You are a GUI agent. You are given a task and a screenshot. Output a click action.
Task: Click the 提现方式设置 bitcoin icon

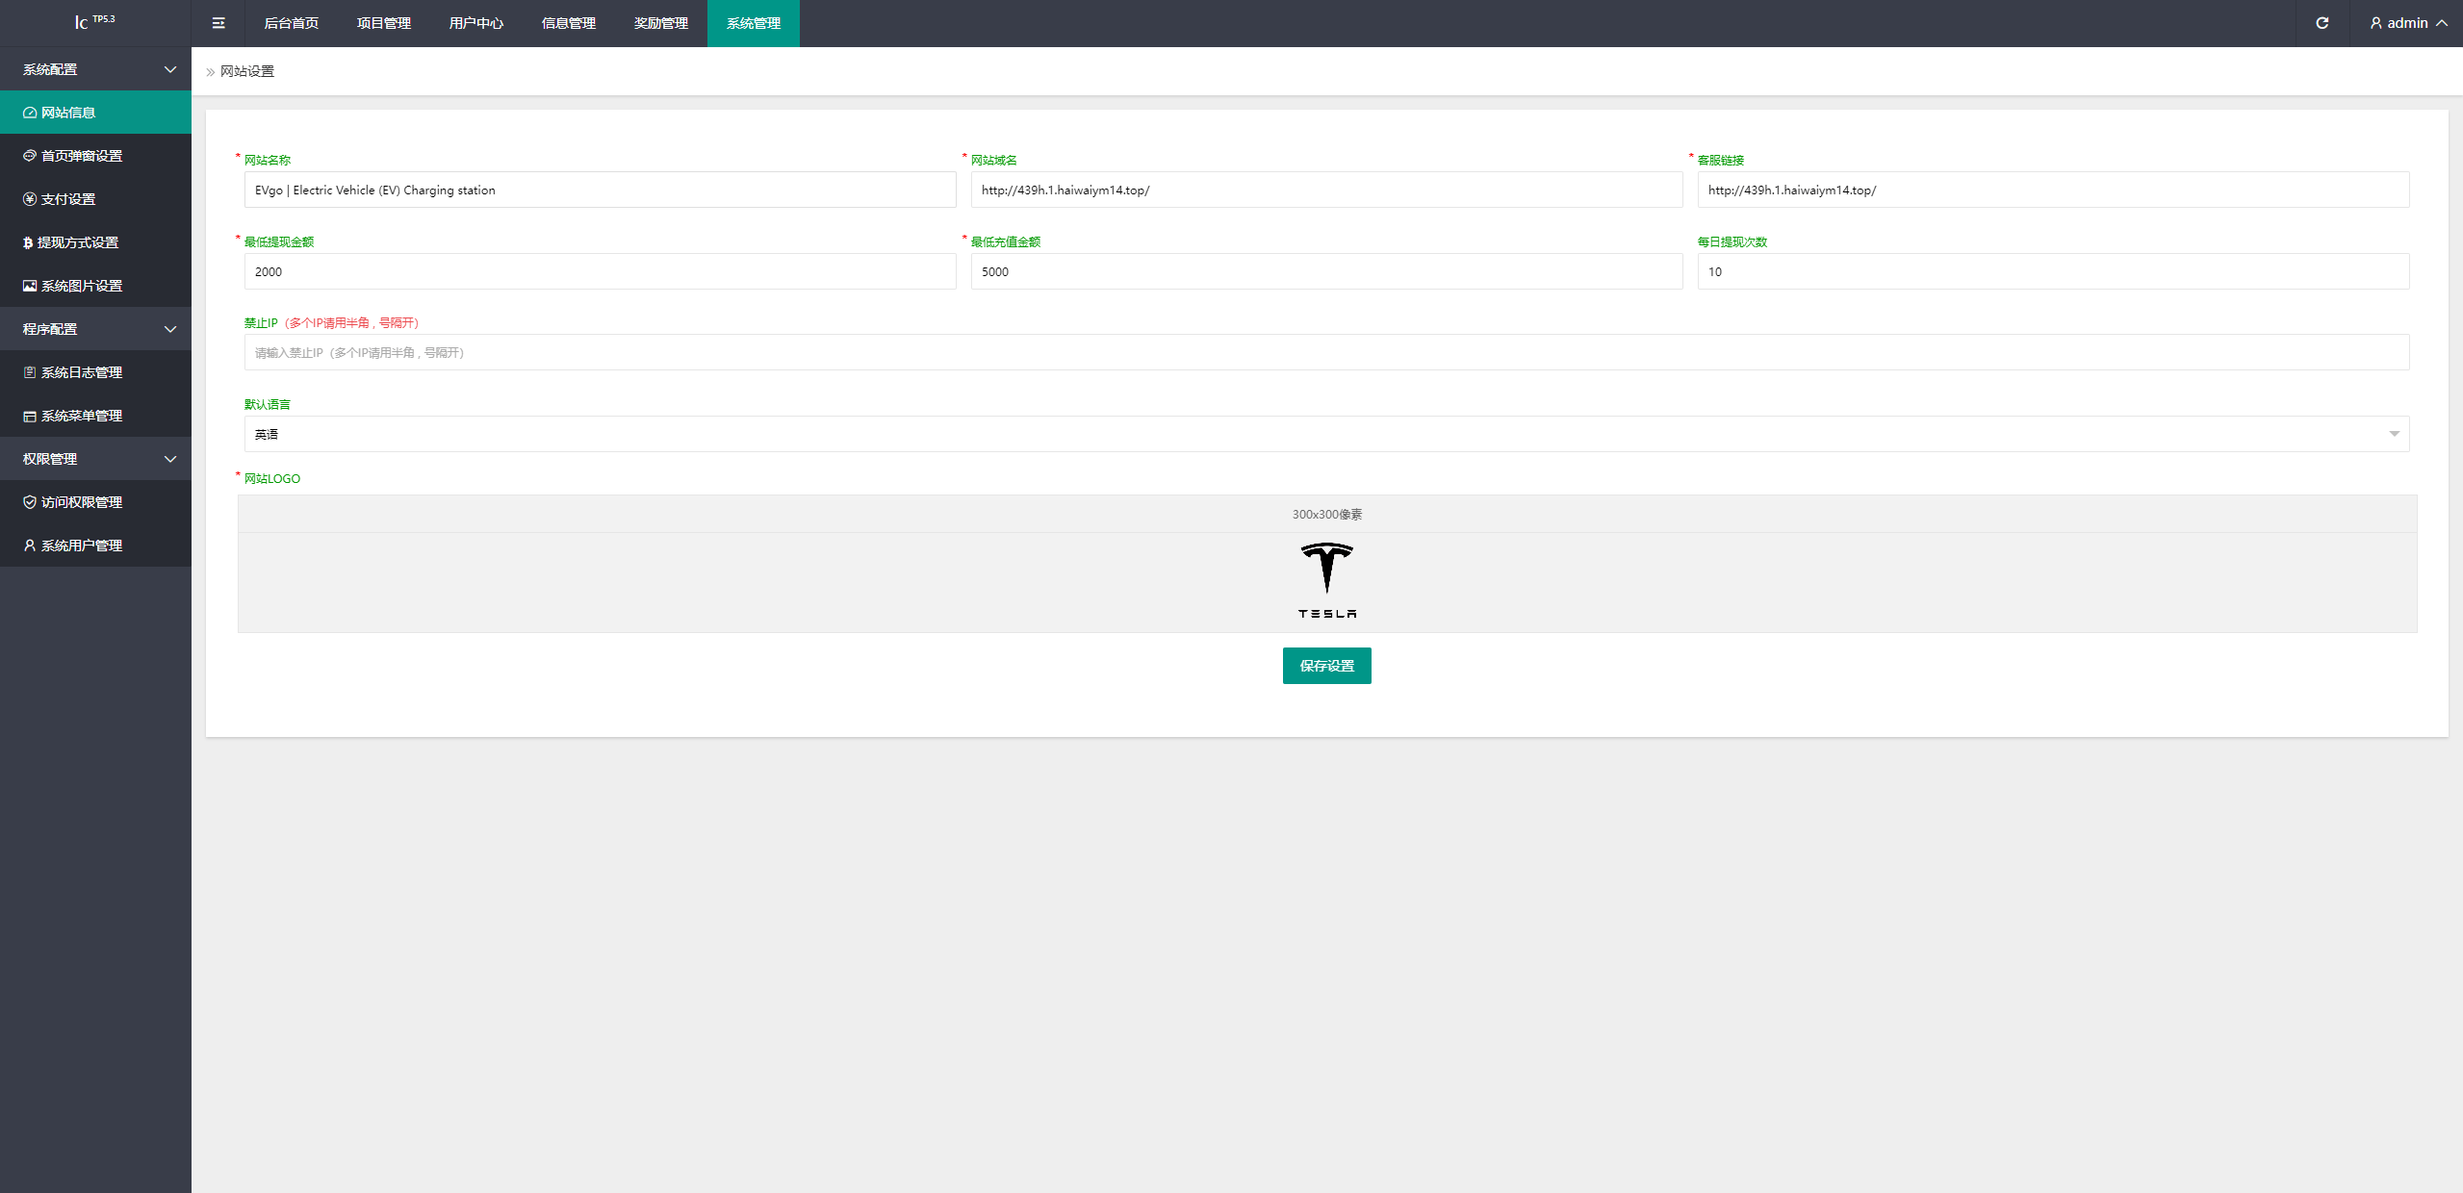[x=28, y=242]
